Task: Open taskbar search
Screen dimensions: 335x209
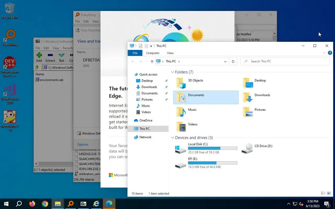Action: pos(19,204)
